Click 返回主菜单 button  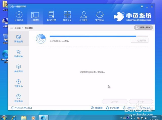[x=143, y=28]
